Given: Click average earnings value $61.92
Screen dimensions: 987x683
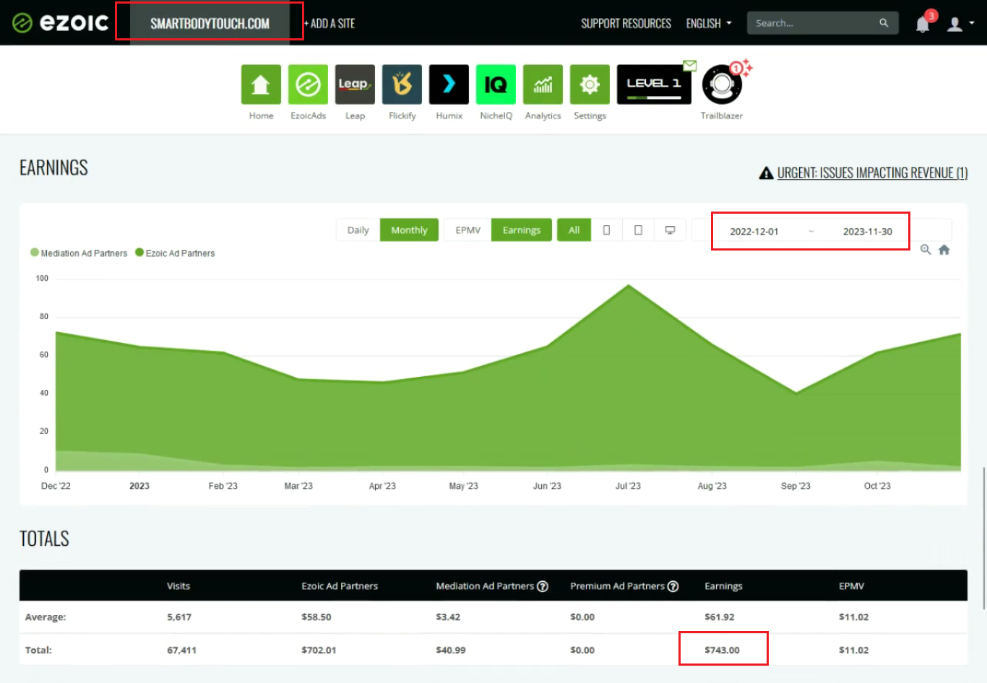Looking at the screenshot, I should point(719,617).
